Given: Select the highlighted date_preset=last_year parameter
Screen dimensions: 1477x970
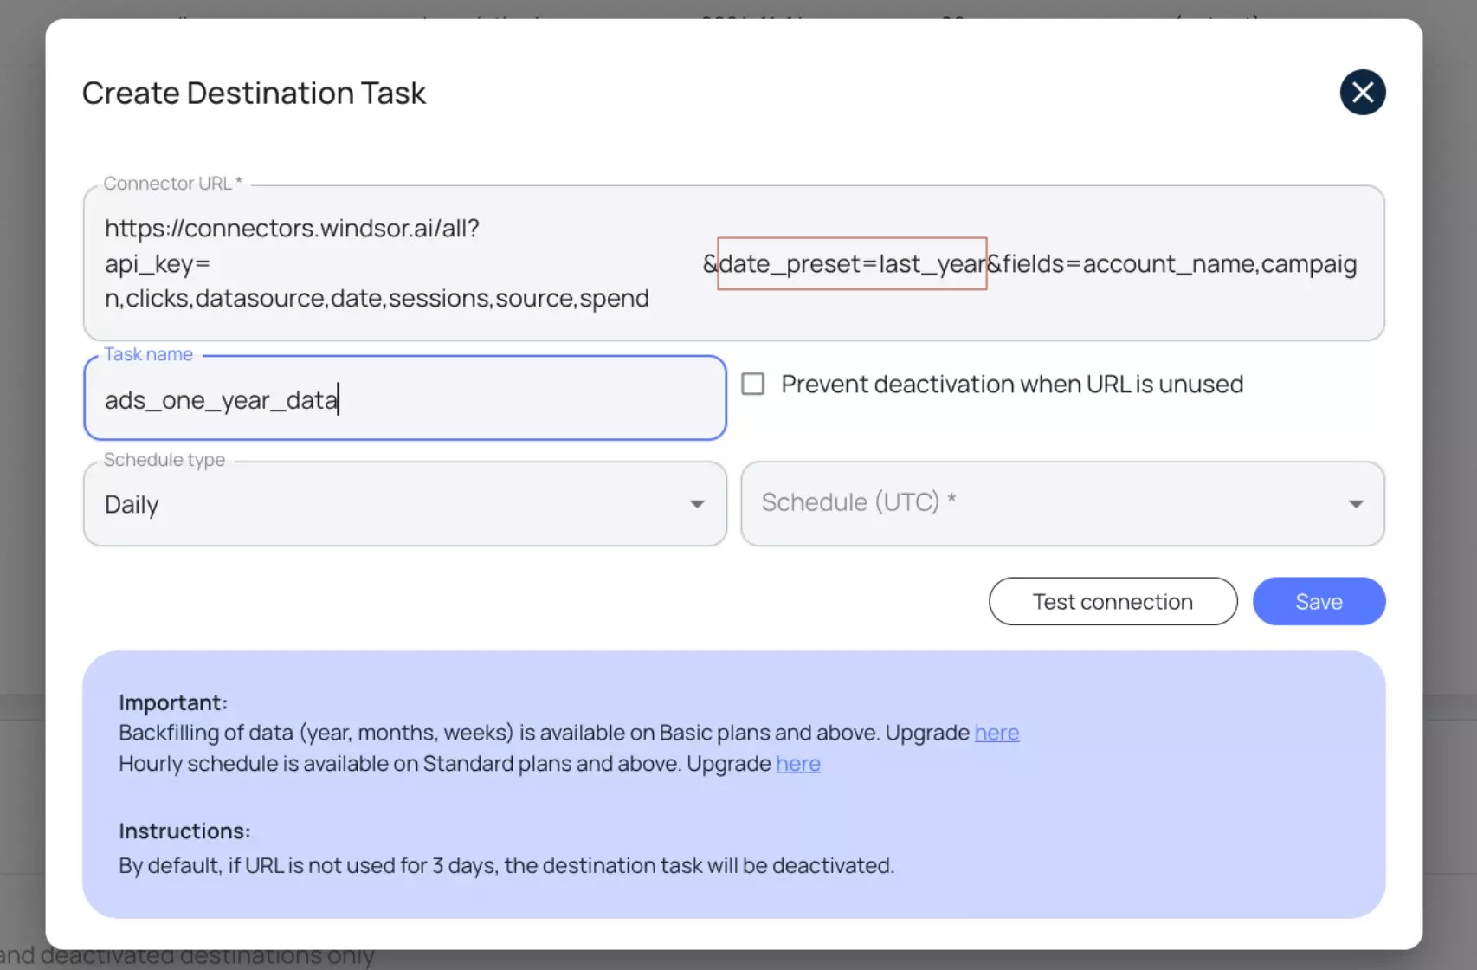Looking at the screenshot, I should coord(851,263).
